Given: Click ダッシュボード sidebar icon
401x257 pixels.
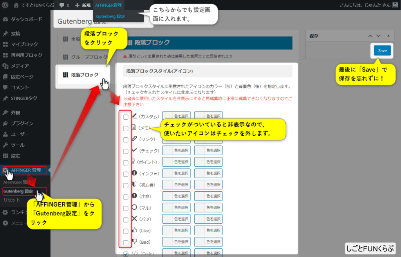Looking at the screenshot, I should pyautogui.click(x=5, y=19).
